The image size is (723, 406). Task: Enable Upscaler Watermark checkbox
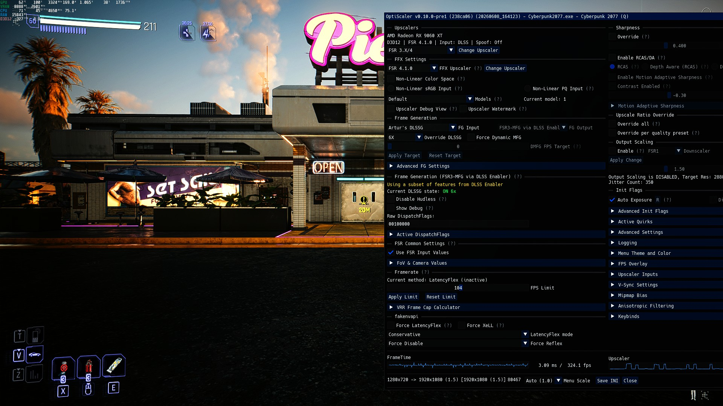click(x=463, y=109)
